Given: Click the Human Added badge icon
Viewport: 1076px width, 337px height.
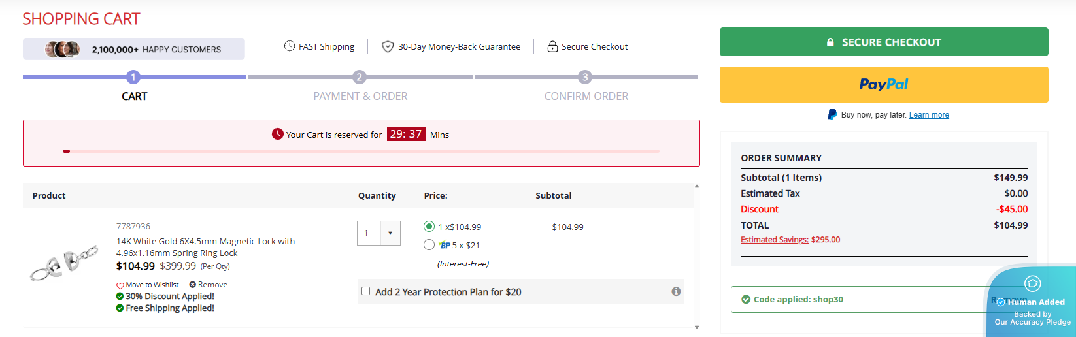Looking at the screenshot, I should pyautogui.click(x=1032, y=283).
